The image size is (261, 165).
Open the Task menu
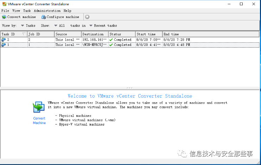(27, 11)
